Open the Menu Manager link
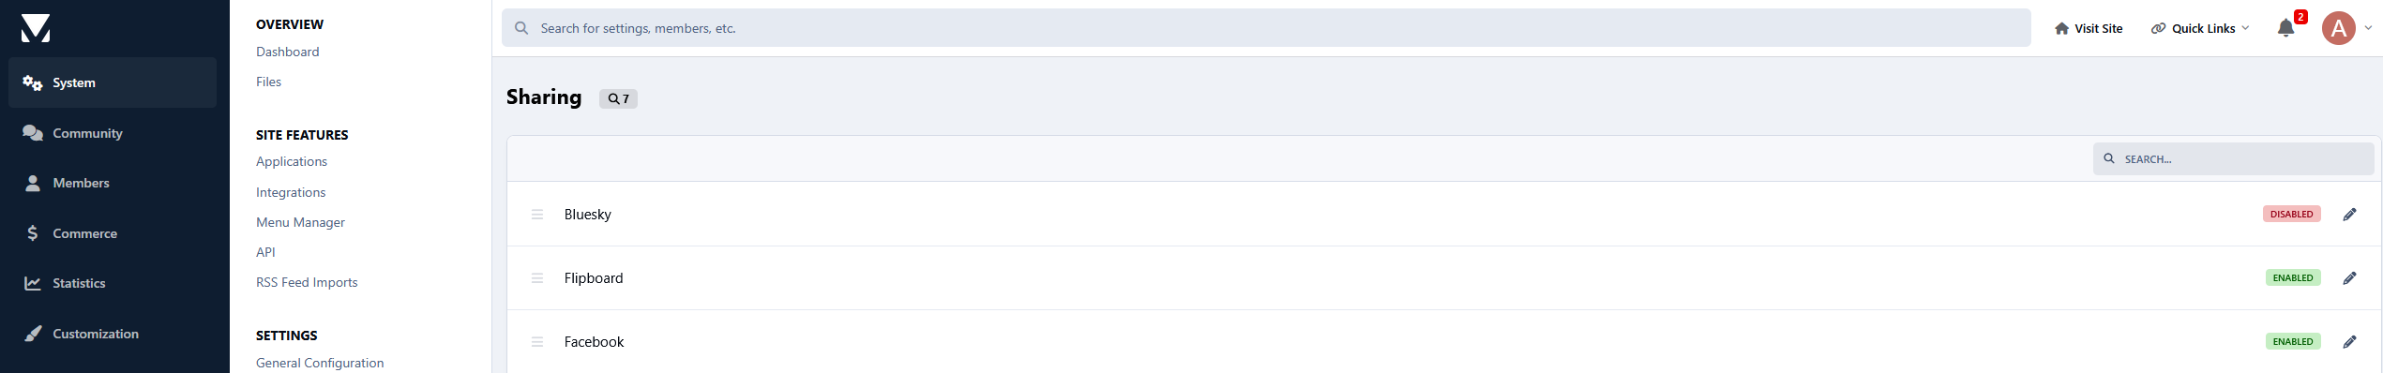 click(300, 222)
